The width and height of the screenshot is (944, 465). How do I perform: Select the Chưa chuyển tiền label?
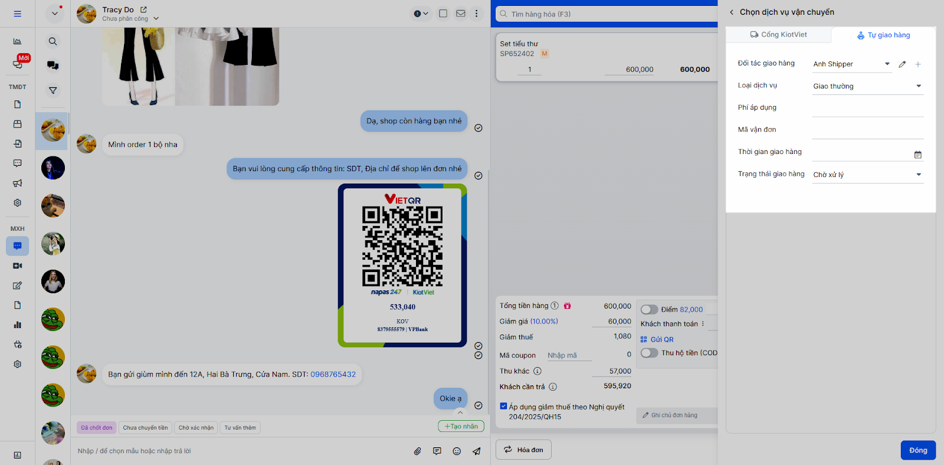[x=145, y=428]
